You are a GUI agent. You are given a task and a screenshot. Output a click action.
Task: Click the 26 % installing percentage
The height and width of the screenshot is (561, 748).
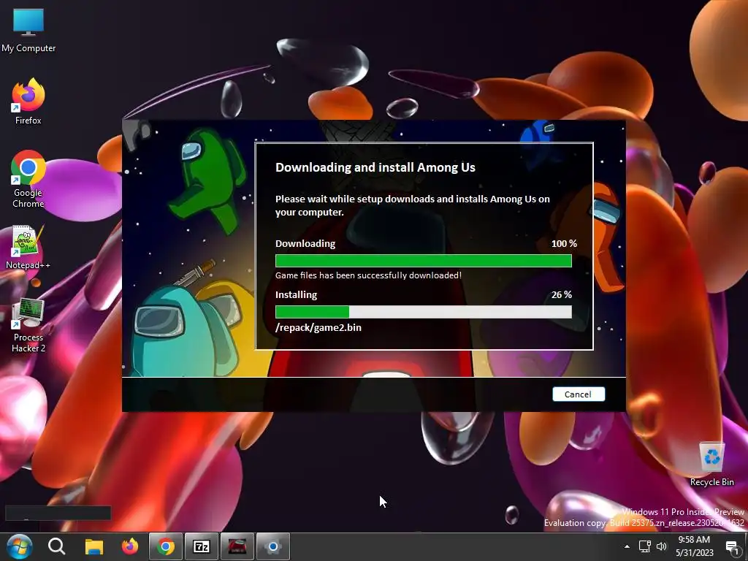point(562,295)
